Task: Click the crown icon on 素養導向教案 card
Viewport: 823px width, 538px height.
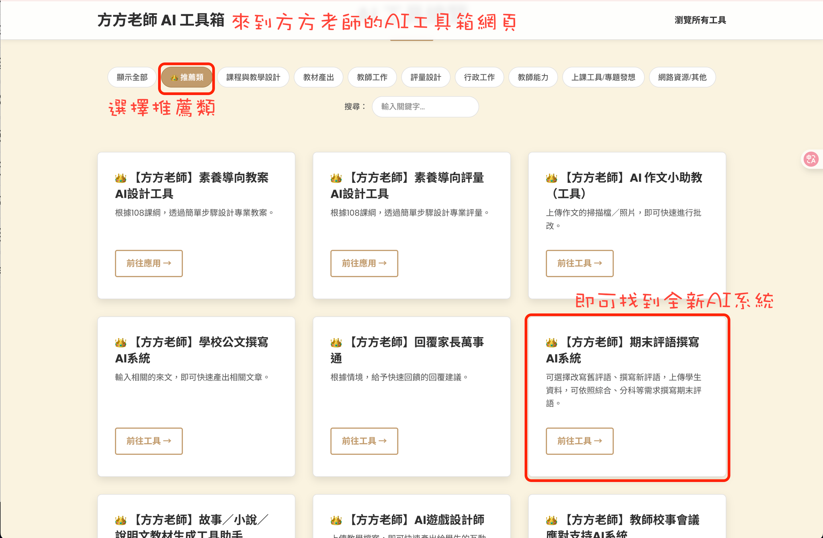Action: pyautogui.click(x=120, y=177)
